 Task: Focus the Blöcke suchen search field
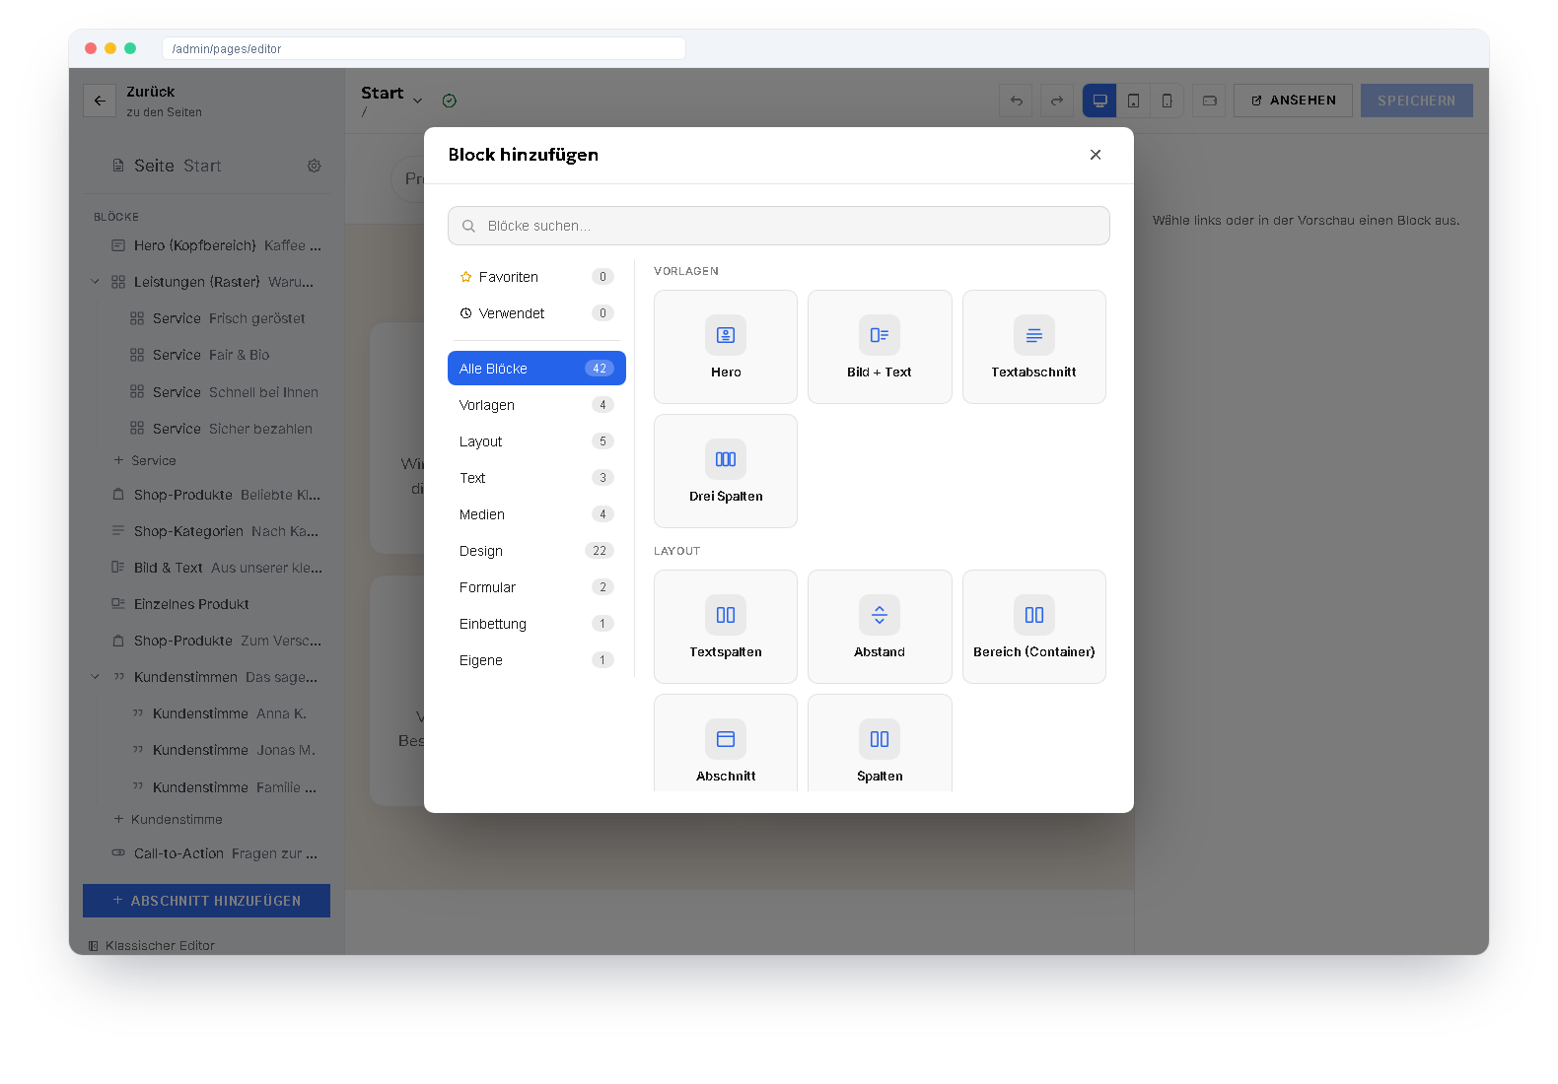tap(779, 226)
